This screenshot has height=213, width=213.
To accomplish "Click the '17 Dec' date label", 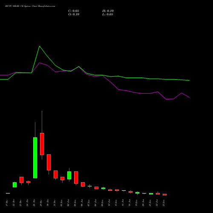I will (x=7, y=203).
